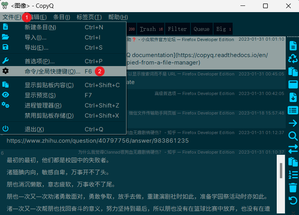The image size is (299, 215).
Task: Click the upper clipboard paste icon in the side toolbar
Action: pos(293,72)
